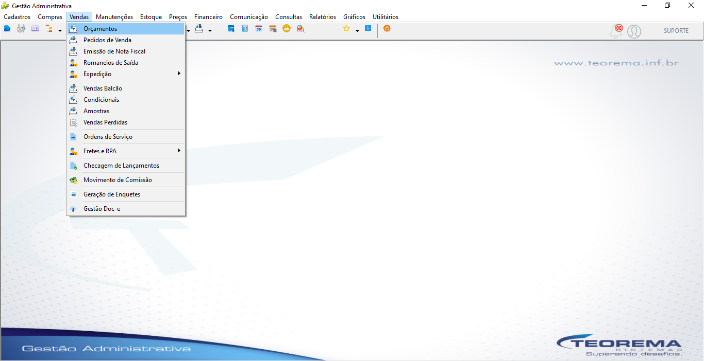Screen dimensions: 704x361
Task: Open the calculator toolbar icon
Action: pyautogui.click(x=245, y=29)
